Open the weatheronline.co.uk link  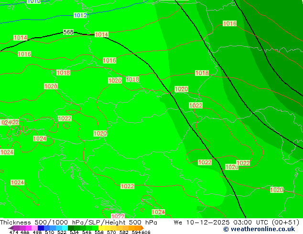(259, 229)
